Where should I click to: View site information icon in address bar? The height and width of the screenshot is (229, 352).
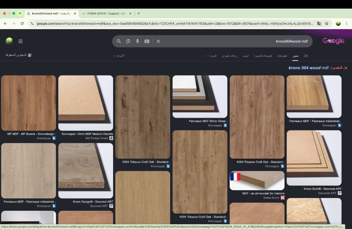point(32,23)
